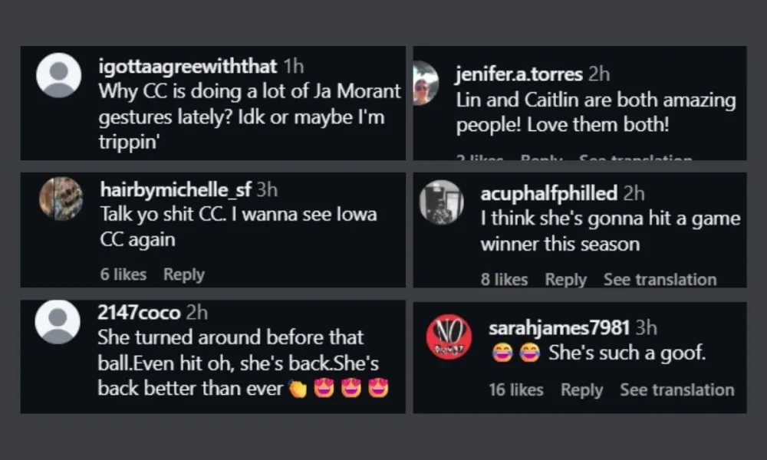
Task: Click 2147coco's default gray avatar
Action: coord(58,321)
